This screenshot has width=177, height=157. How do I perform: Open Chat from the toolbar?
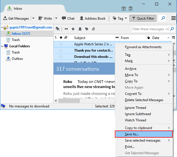68,18
